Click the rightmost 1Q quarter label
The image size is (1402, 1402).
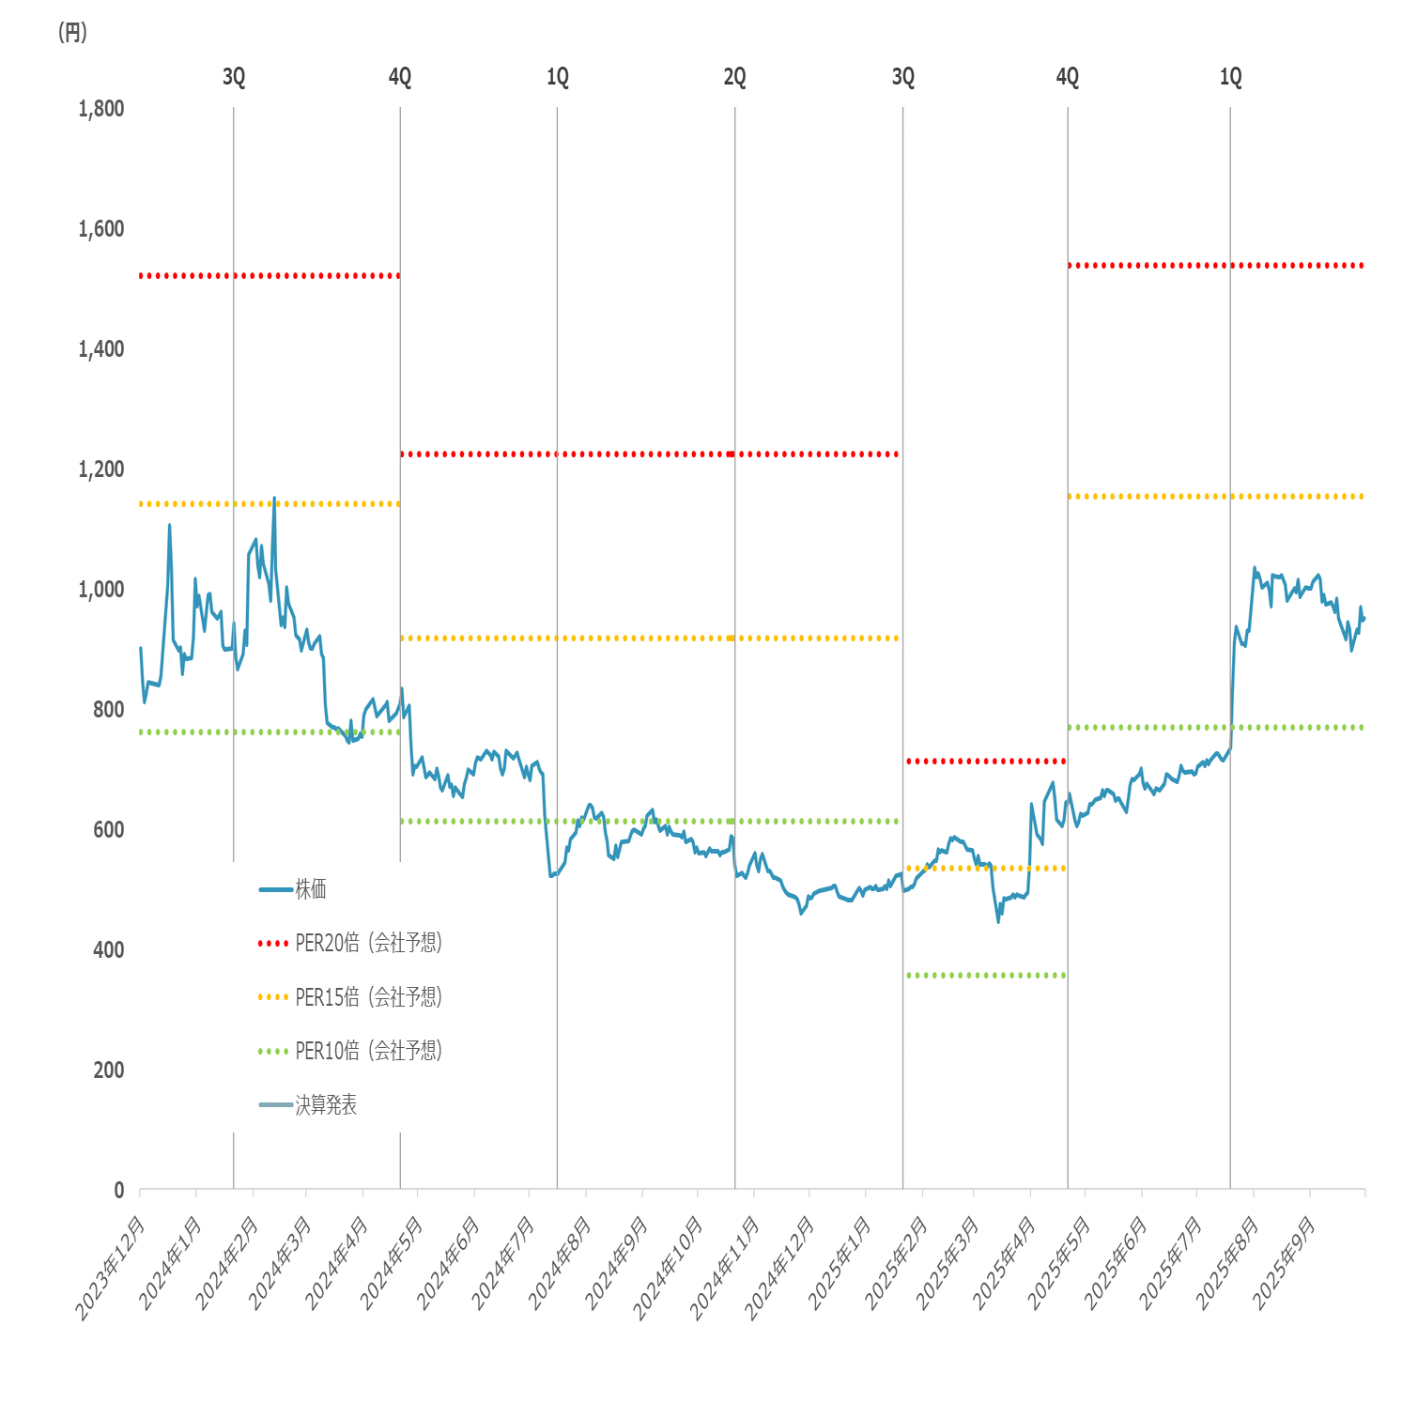tap(1230, 77)
